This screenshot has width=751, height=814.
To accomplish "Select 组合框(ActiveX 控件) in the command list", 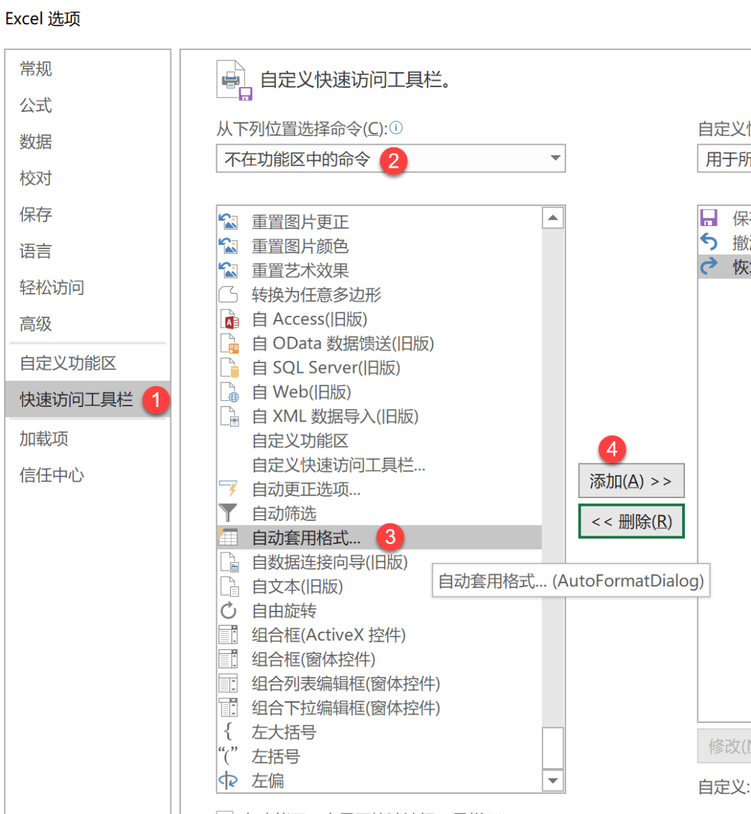I will click(328, 635).
